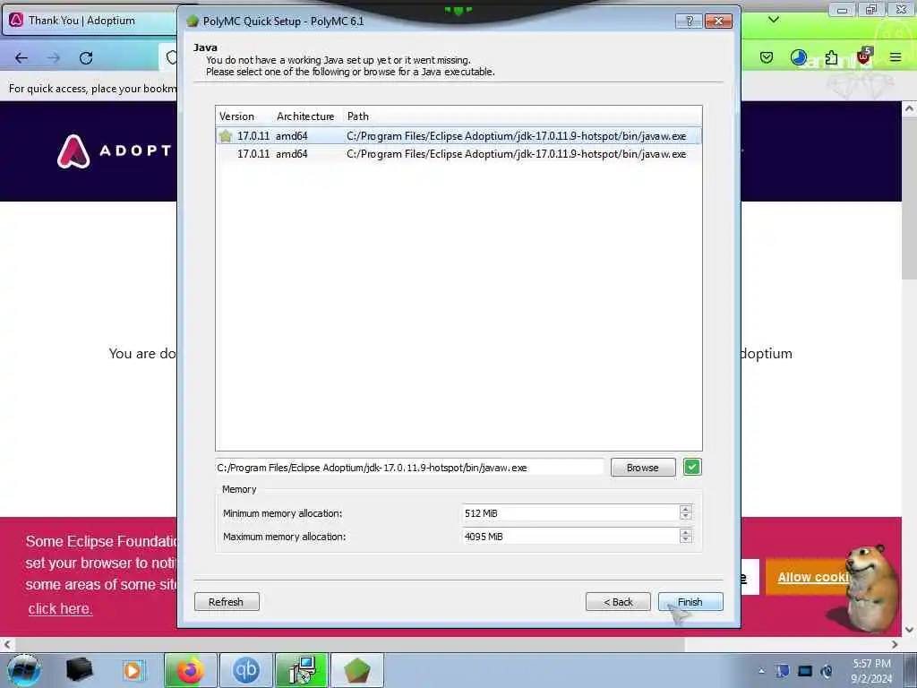Switch to installer taskbar icon
The height and width of the screenshot is (688, 917).
[302, 670]
